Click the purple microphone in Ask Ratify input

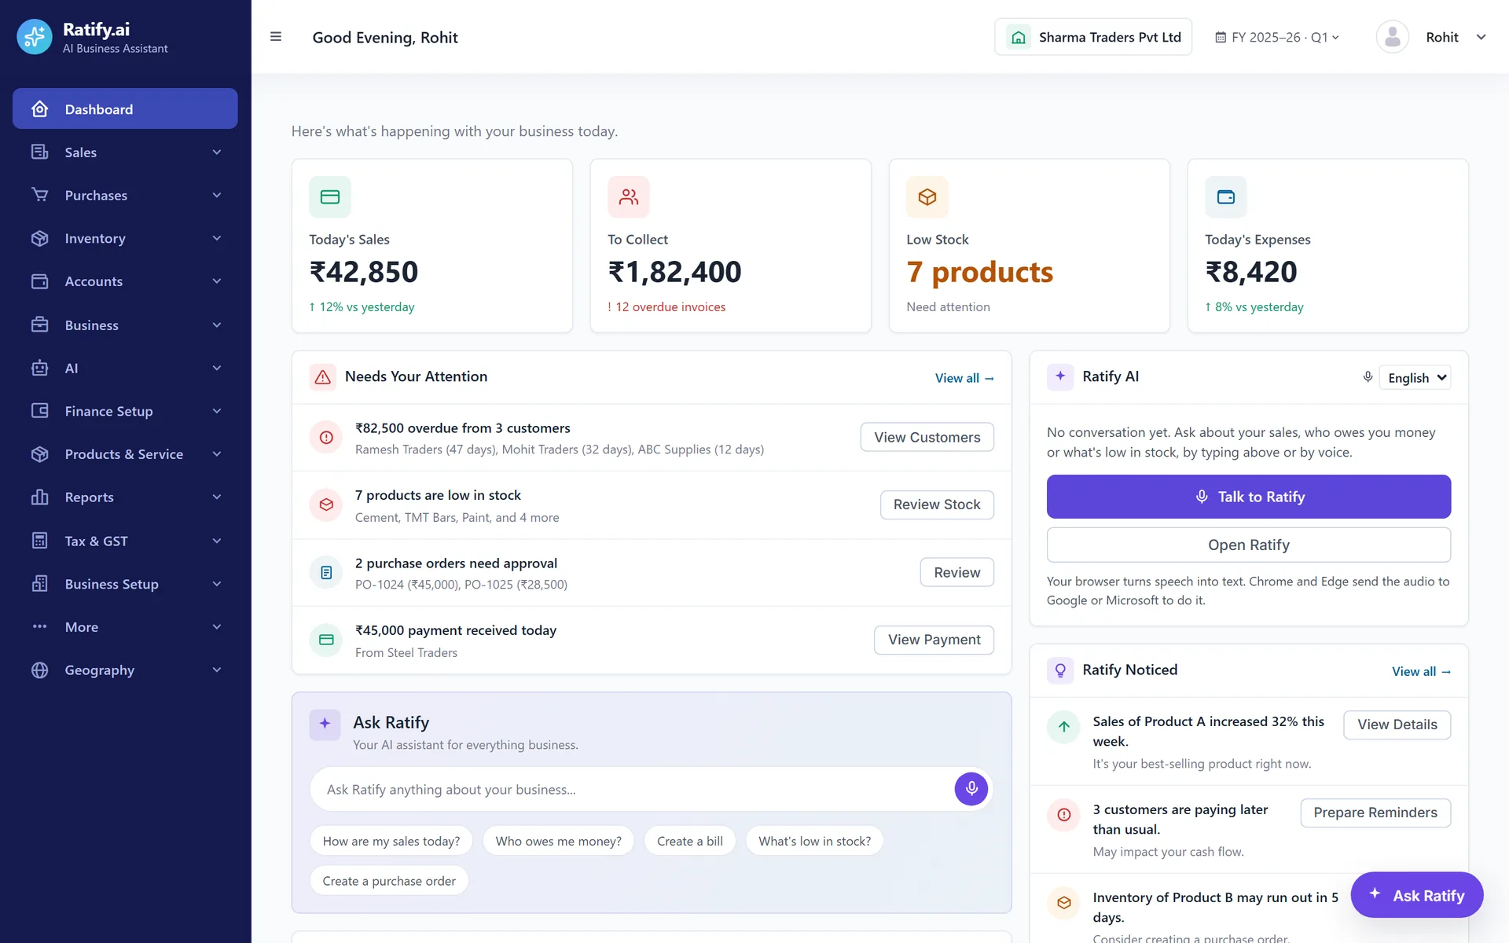(x=971, y=789)
